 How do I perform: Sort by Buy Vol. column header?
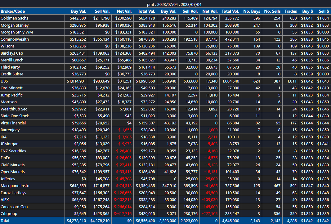tap(169, 11)
